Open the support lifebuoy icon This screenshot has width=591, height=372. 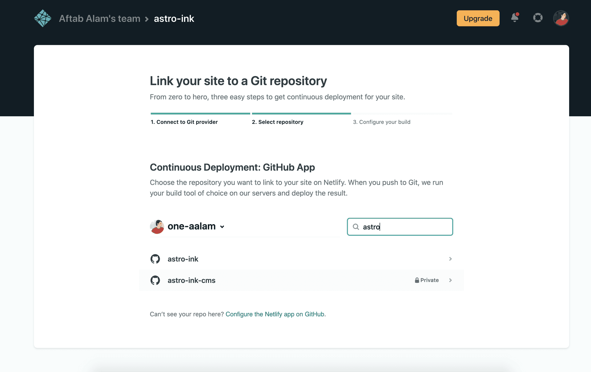tap(538, 18)
